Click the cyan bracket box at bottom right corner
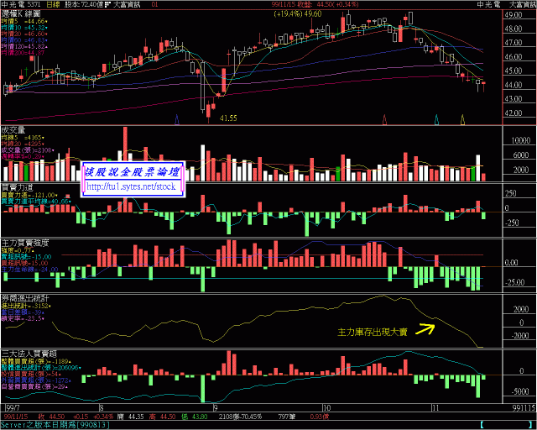Viewport: 537px width, 430px height. pos(507,425)
